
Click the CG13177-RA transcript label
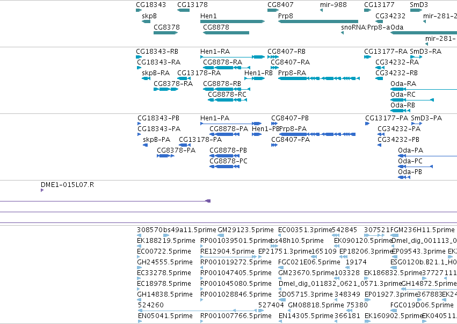pyautogui.click(x=386, y=52)
